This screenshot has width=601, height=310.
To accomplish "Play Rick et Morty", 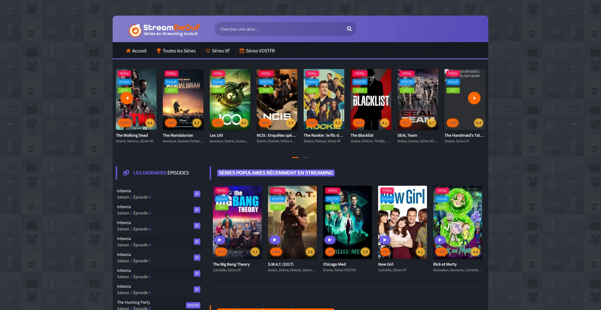I will coord(440,240).
